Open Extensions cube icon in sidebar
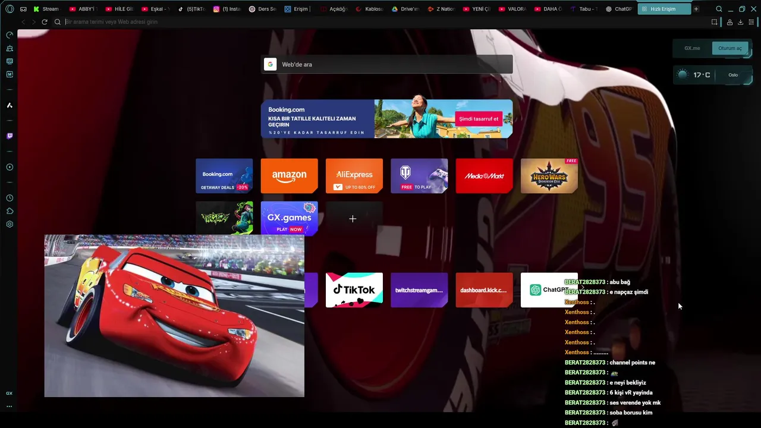The height and width of the screenshot is (428, 761). [10, 211]
